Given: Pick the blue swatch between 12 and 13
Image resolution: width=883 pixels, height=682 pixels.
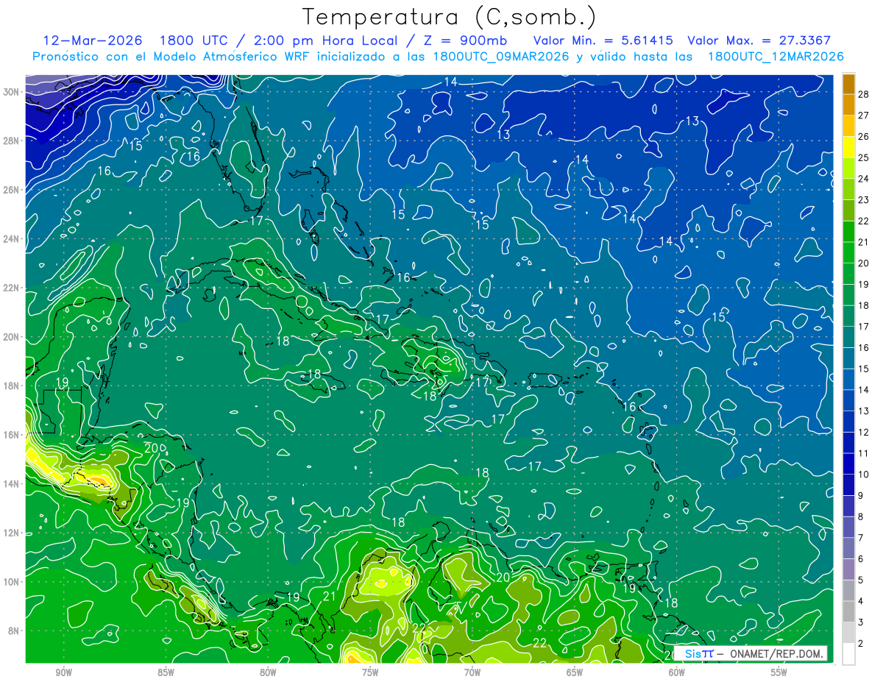Looking at the screenshot, I should [848, 422].
